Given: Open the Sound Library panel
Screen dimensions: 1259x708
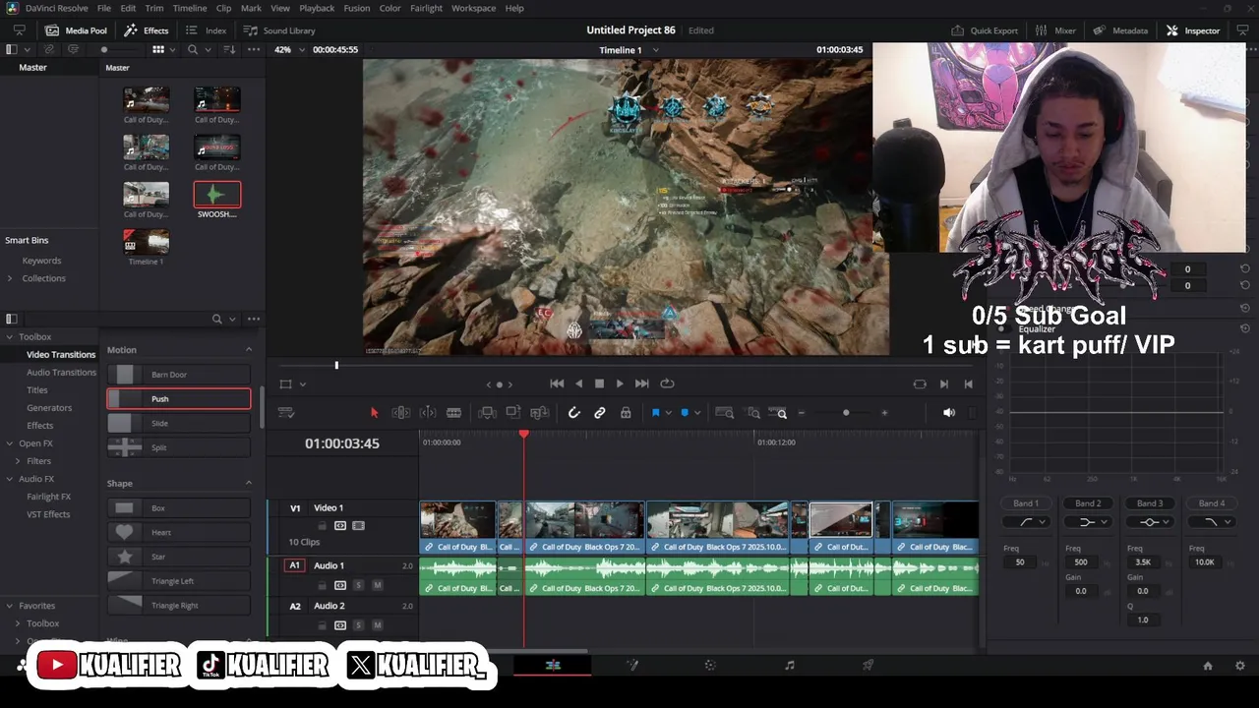Looking at the screenshot, I should click(x=279, y=30).
